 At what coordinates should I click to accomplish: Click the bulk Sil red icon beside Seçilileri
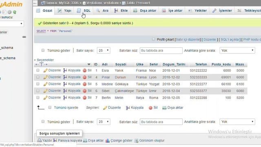[150, 108]
